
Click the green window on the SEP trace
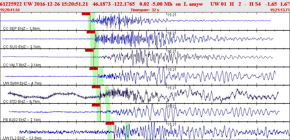click(91, 21)
